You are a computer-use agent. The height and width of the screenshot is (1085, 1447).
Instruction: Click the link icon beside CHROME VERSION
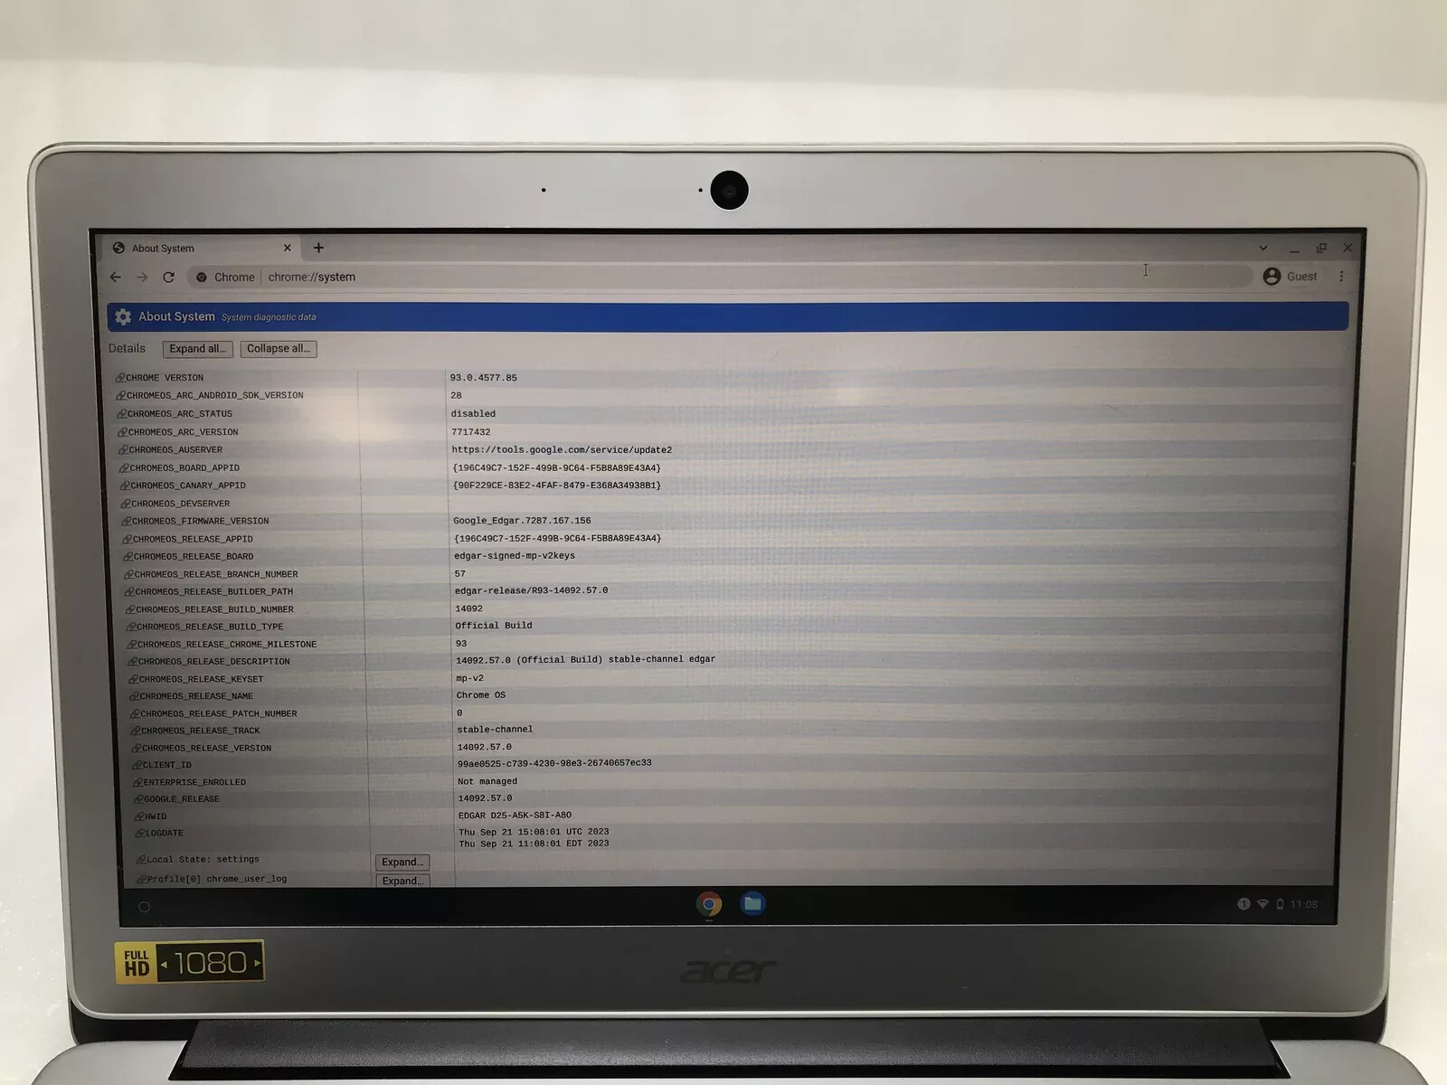tap(119, 378)
